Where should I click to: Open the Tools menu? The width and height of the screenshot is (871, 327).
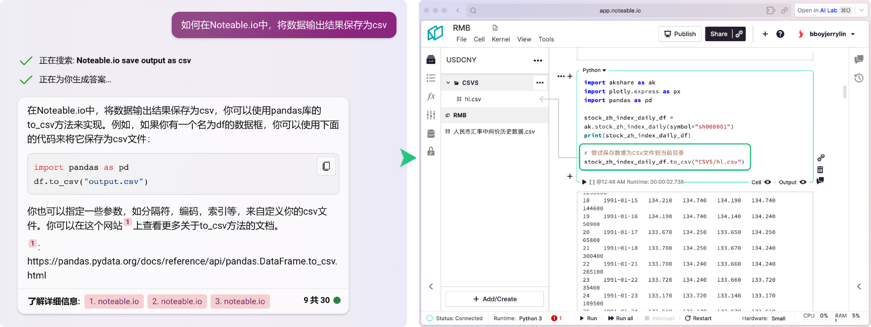pos(546,39)
